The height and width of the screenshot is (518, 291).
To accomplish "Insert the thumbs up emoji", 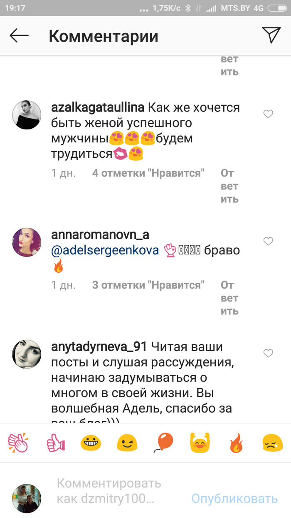I will click(55, 443).
